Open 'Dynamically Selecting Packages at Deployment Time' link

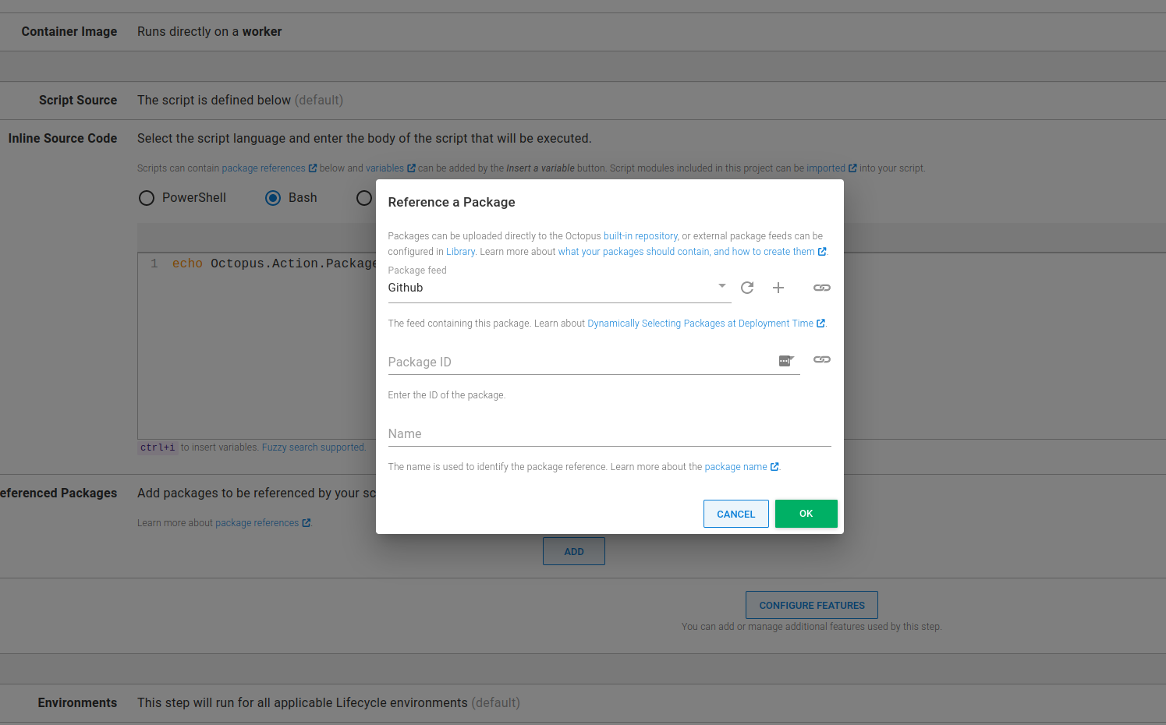point(702,323)
